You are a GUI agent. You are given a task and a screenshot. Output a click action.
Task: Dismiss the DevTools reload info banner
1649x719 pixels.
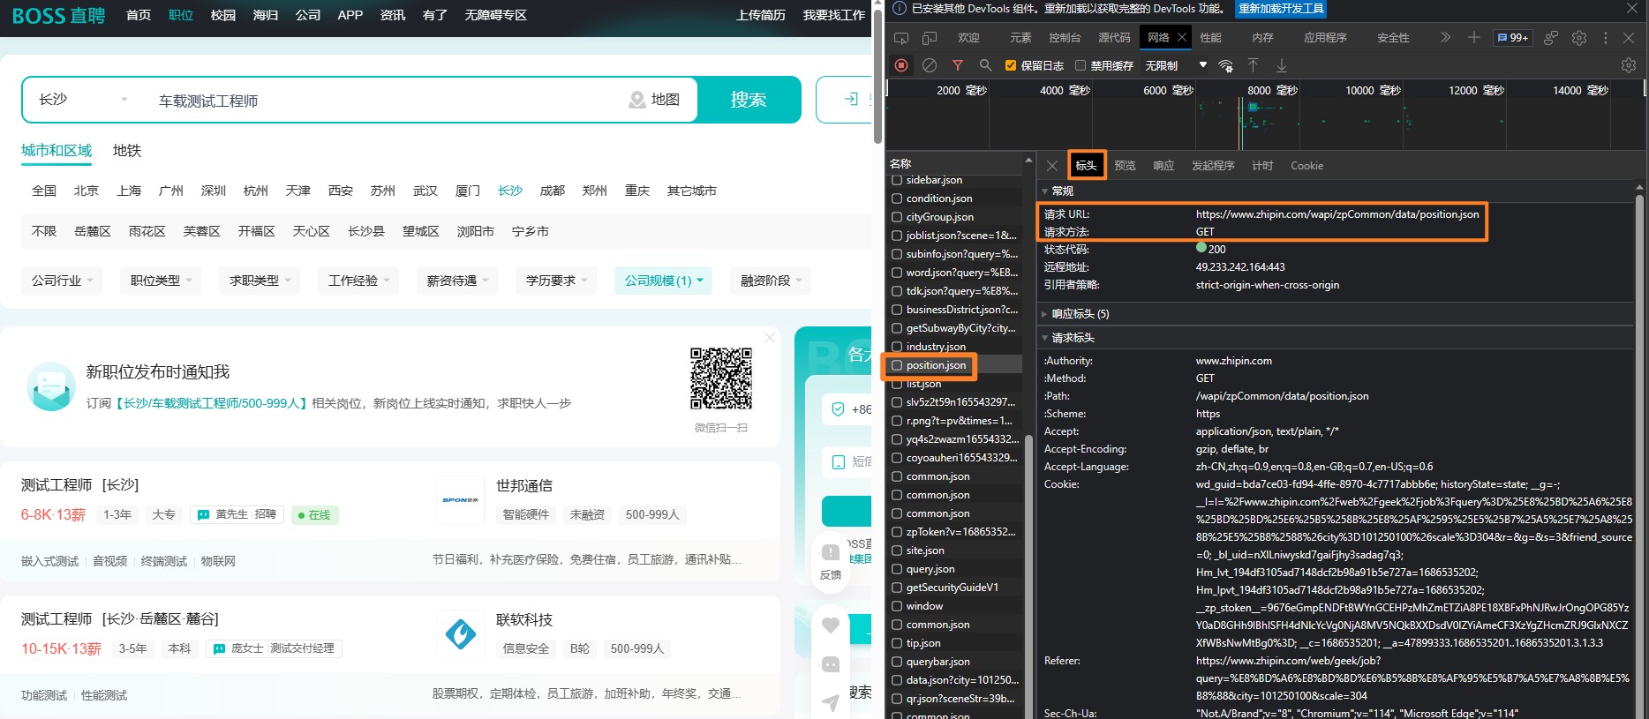(x=1632, y=8)
